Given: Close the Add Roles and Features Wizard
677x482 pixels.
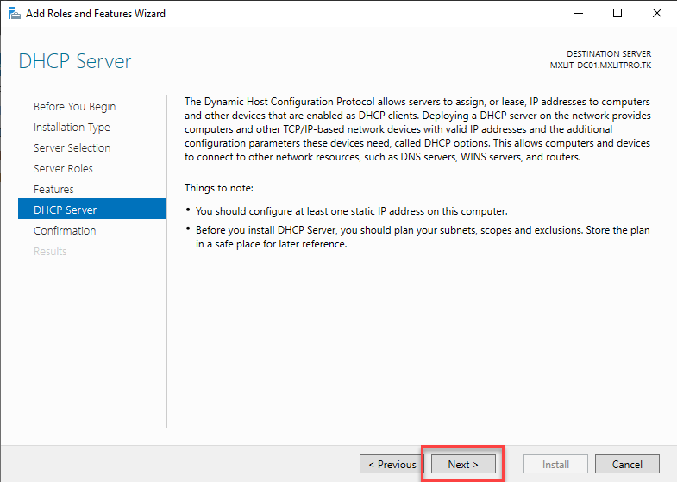Looking at the screenshot, I should click(x=656, y=14).
